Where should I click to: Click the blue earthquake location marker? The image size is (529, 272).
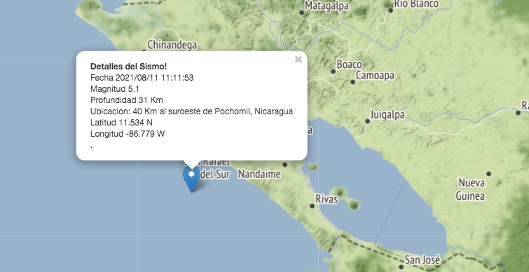(191, 179)
